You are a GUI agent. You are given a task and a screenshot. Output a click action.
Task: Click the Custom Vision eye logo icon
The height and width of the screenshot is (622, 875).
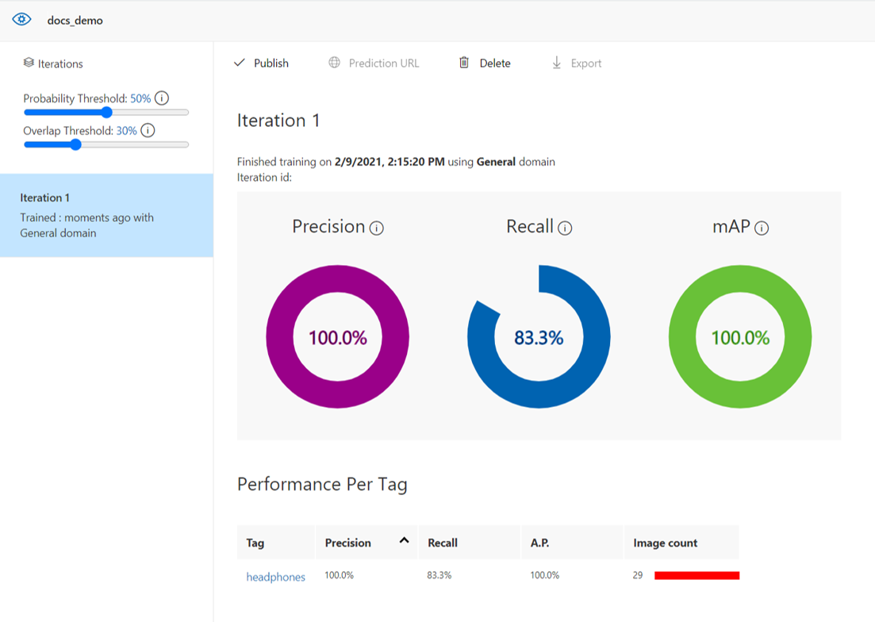(21, 20)
